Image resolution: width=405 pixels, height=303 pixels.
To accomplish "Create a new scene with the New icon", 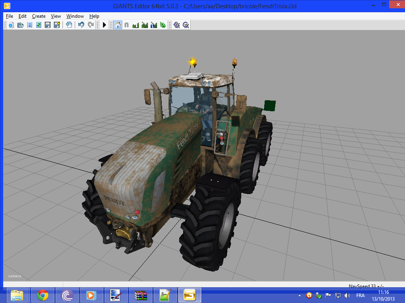I will pyautogui.click(x=11, y=25).
